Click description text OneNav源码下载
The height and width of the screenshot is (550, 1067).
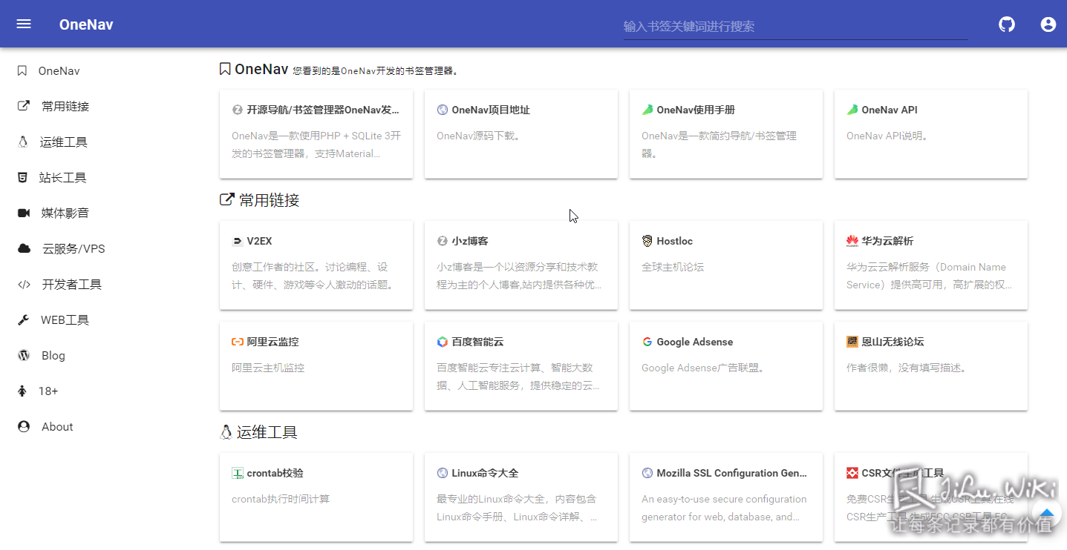pyautogui.click(x=478, y=136)
